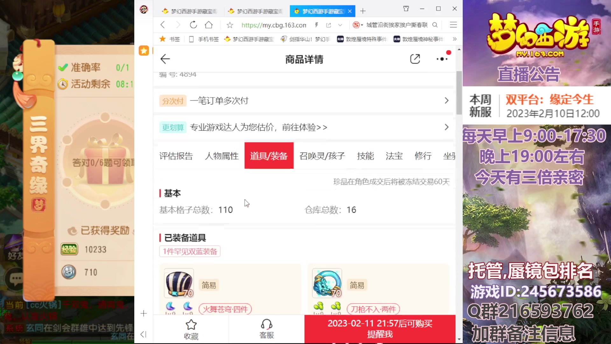Image resolution: width=611 pixels, height=344 pixels.
Task: Collapse the sidebar with the arrow icon
Action: (x=144, y=334)
